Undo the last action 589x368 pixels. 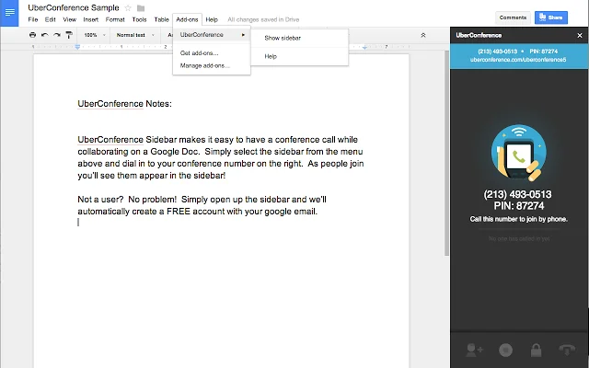pos(45,35)
